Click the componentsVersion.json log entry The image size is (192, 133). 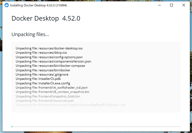[x=53, y=61]
